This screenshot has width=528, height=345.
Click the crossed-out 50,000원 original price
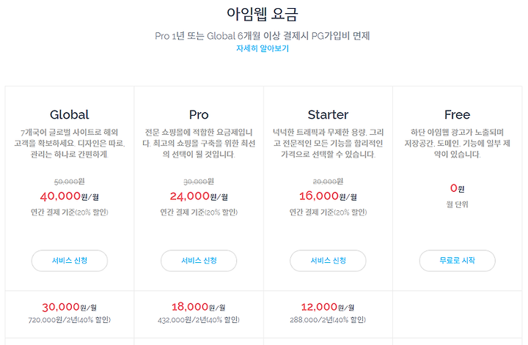(x=70, y=182)
